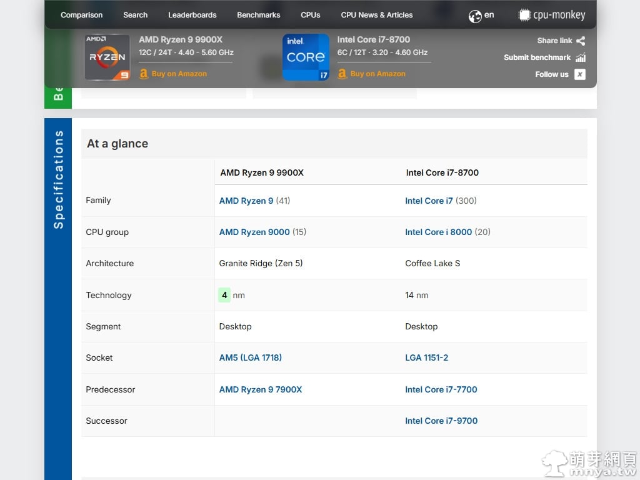Click the Intel Core i7 processor thumbnail

tap(306, 57)
